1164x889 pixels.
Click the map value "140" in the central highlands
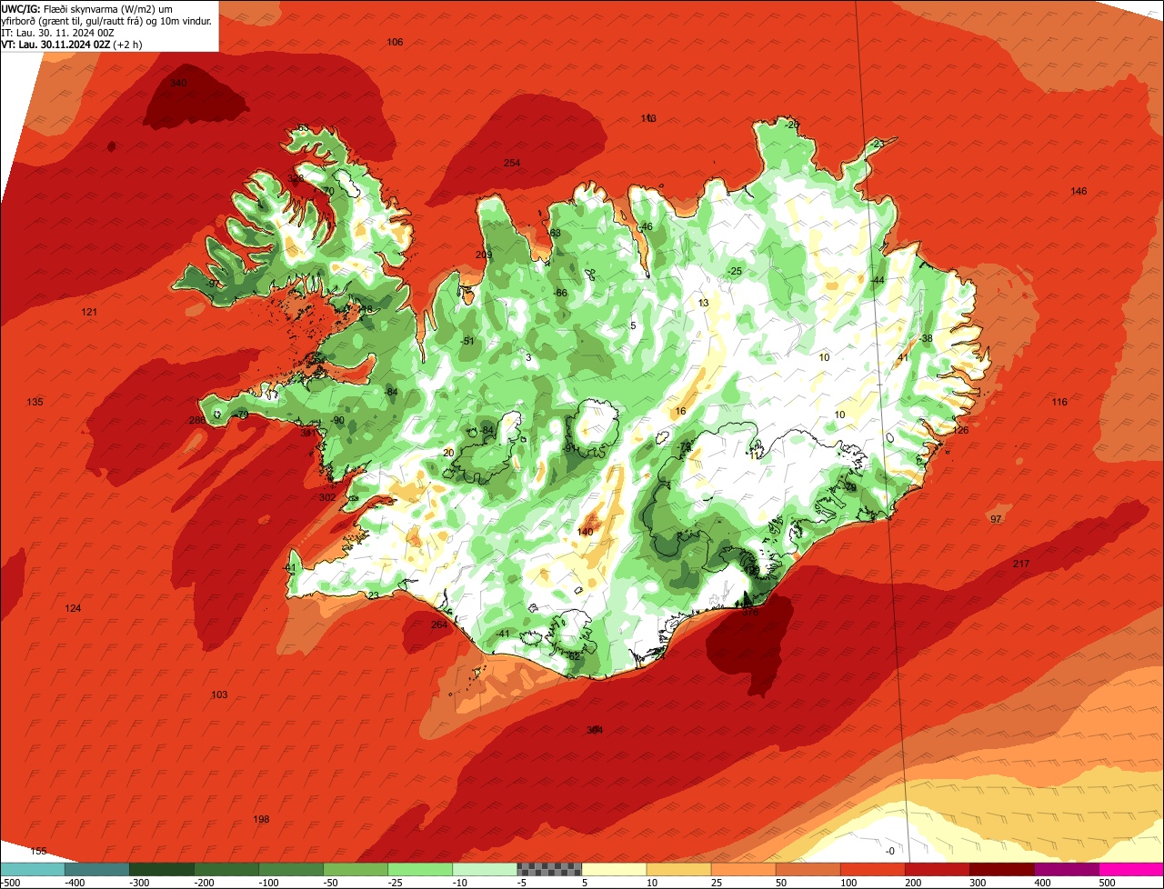pyautogui.click(x=586, y=533)
